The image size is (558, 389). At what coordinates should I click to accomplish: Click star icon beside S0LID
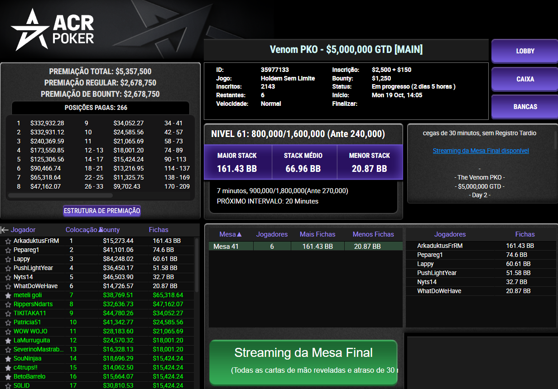click(8, 386)
